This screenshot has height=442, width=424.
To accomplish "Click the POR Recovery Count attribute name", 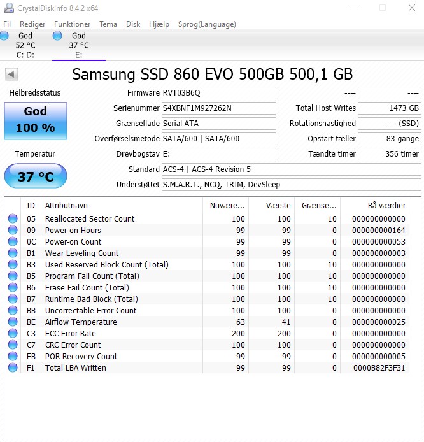I will click(81, 356).
